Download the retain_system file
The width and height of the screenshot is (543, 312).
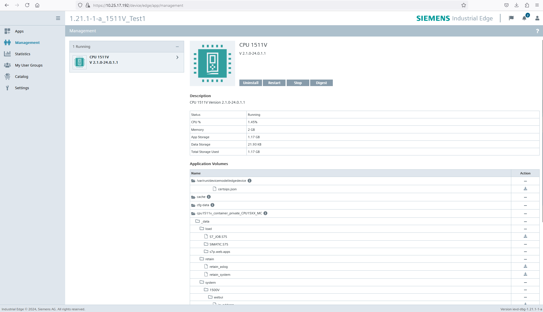click(x=525, y=274)
